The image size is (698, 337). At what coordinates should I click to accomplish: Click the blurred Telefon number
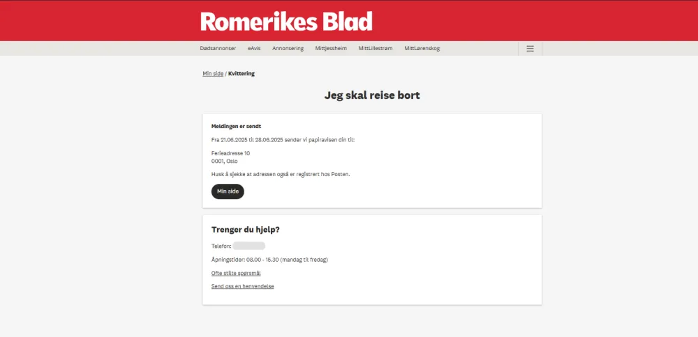pos(249,246)
